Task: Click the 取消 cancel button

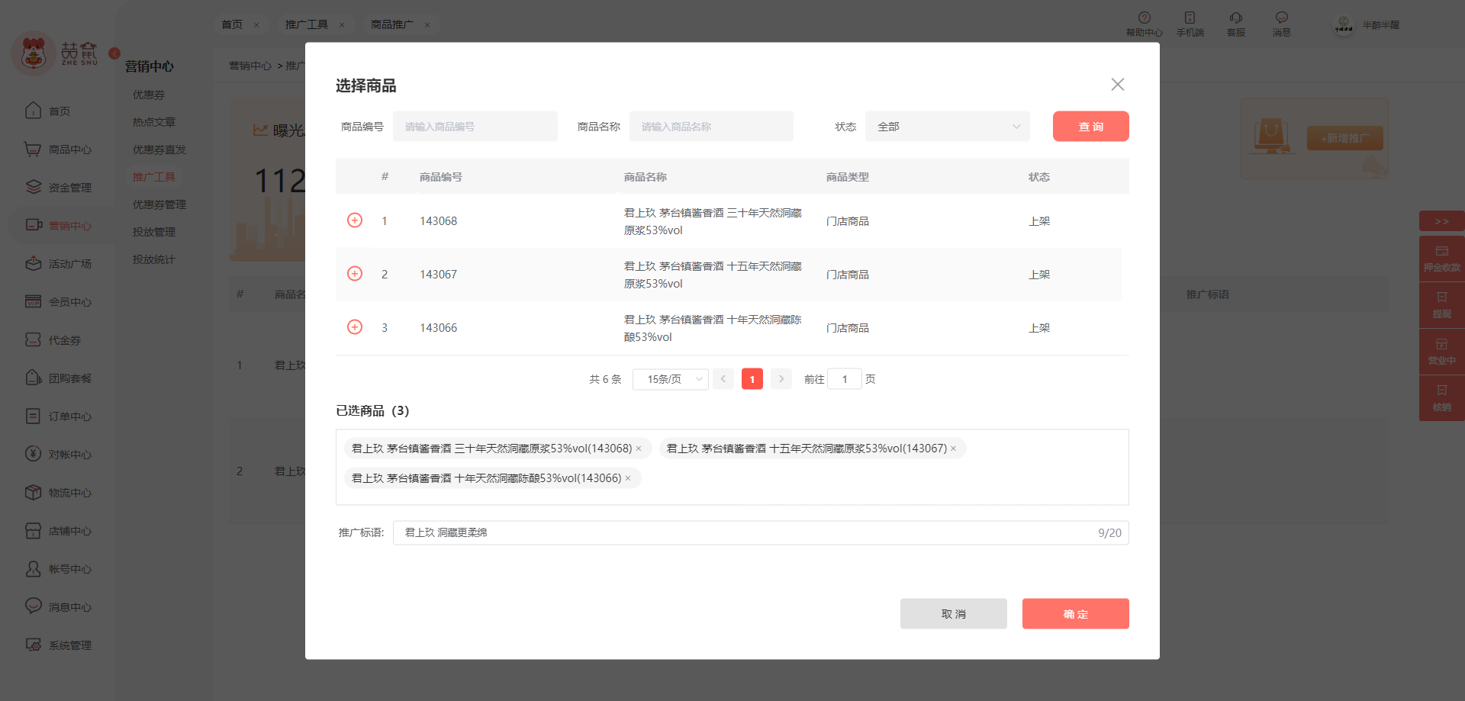Action: tap(953, 614)
